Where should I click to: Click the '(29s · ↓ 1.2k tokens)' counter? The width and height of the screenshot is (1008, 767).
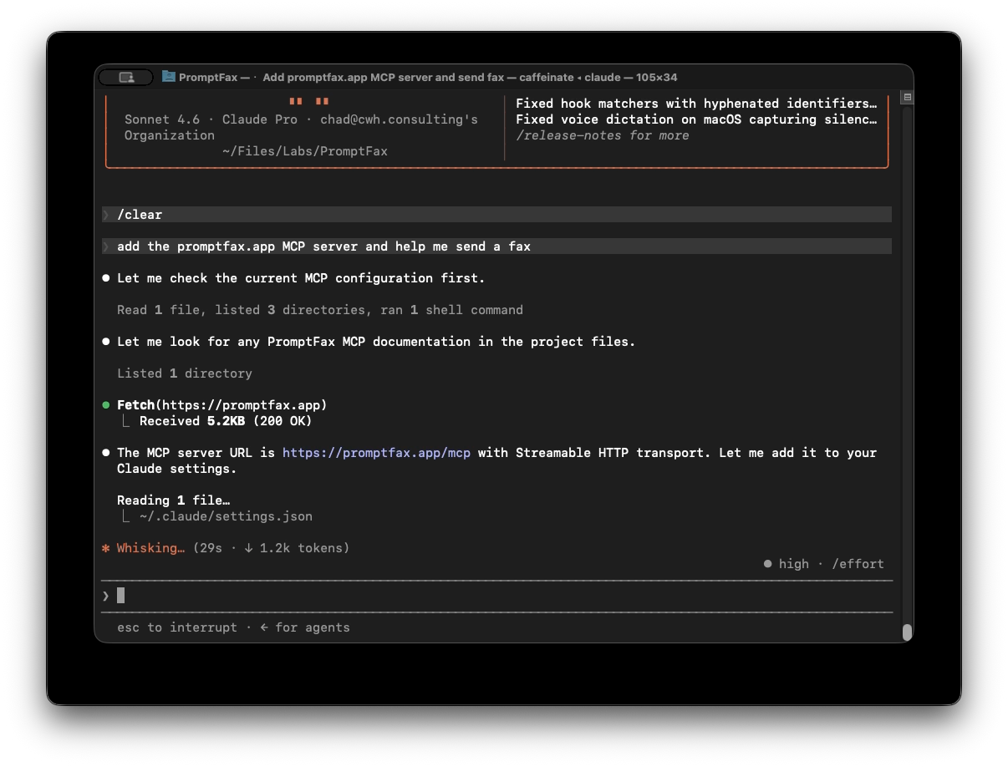pyautogui.click(x=271, y=548)
